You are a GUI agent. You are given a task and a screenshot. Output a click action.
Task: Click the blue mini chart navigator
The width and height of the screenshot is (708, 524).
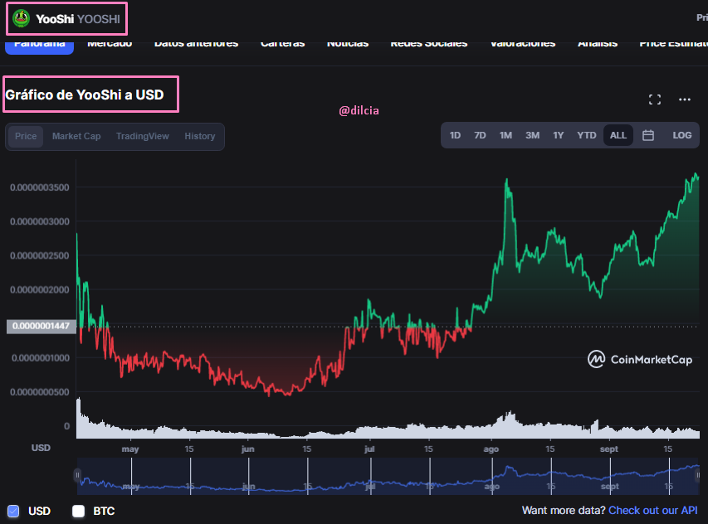pyautogui.click(x=388, y=476)
